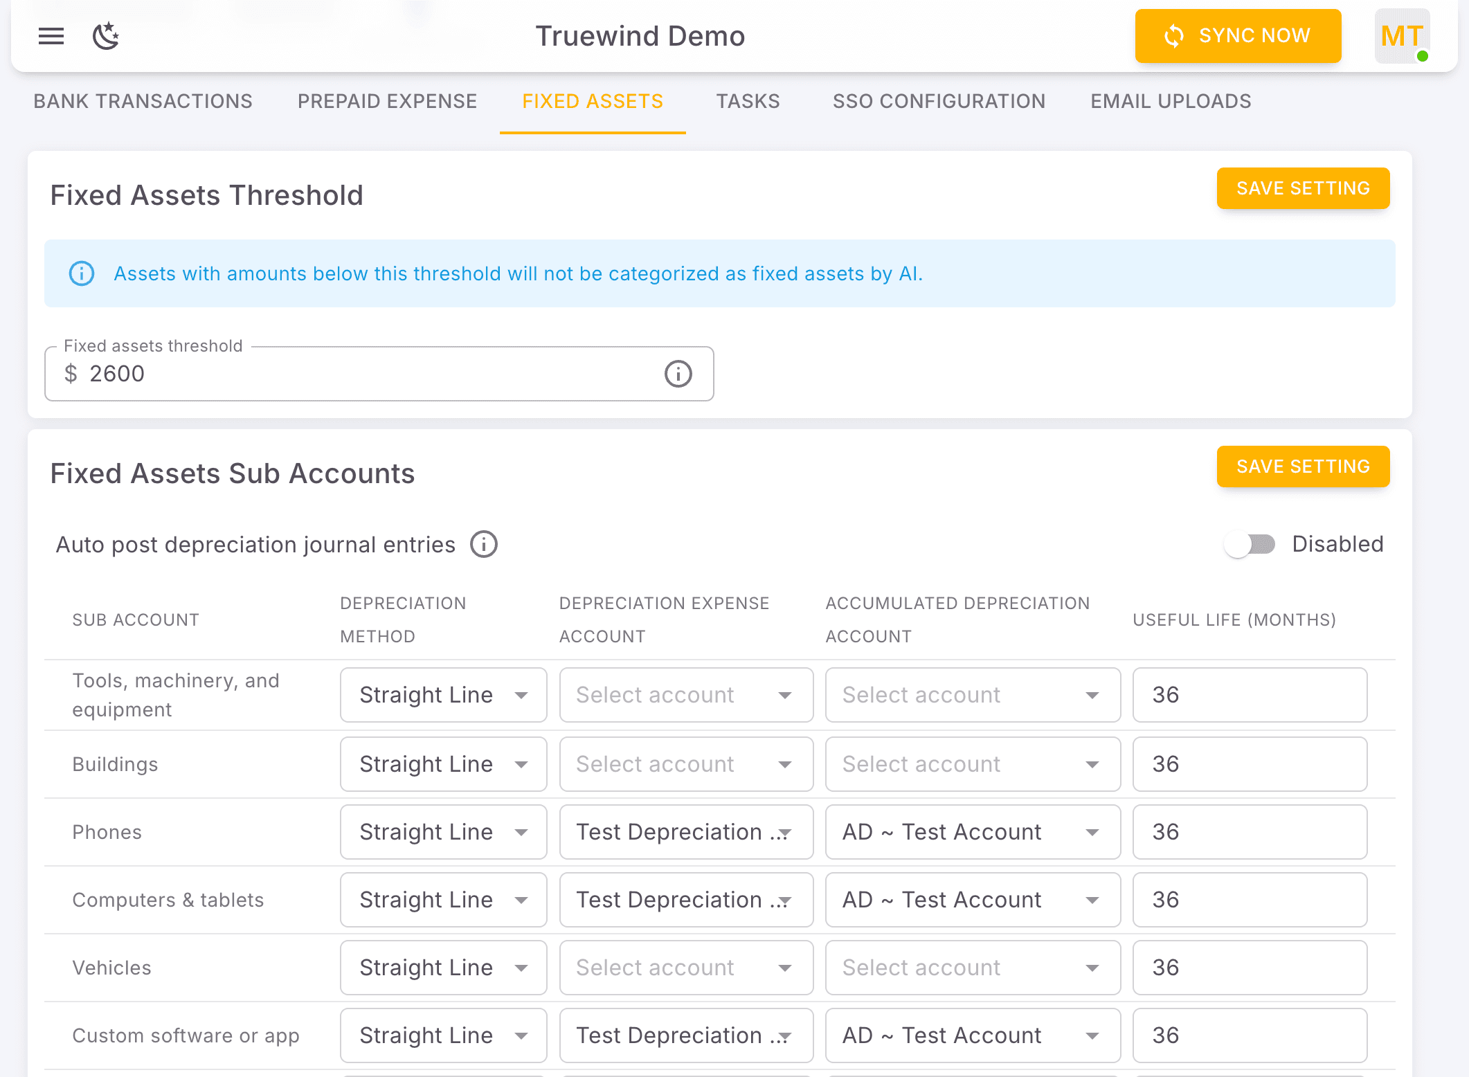Open the Email Uploads tab
This screenshot has height=1077, width=1469.
1170,101
